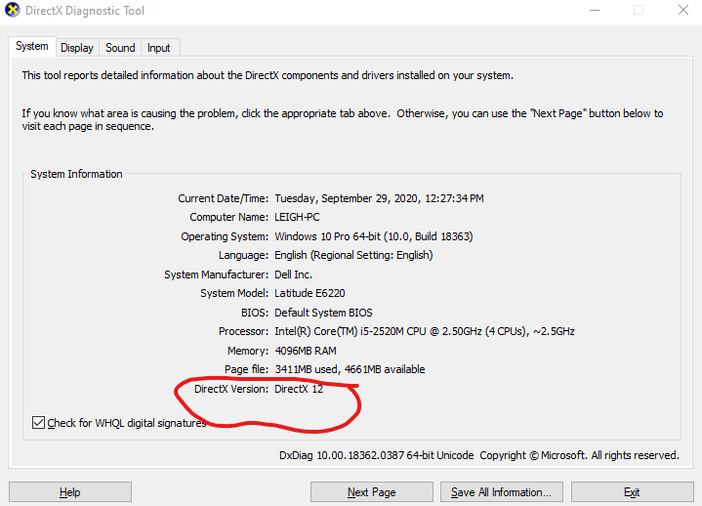Switch to the System tab
This screenshot has width=702, height=506.
tap(31, 47)
